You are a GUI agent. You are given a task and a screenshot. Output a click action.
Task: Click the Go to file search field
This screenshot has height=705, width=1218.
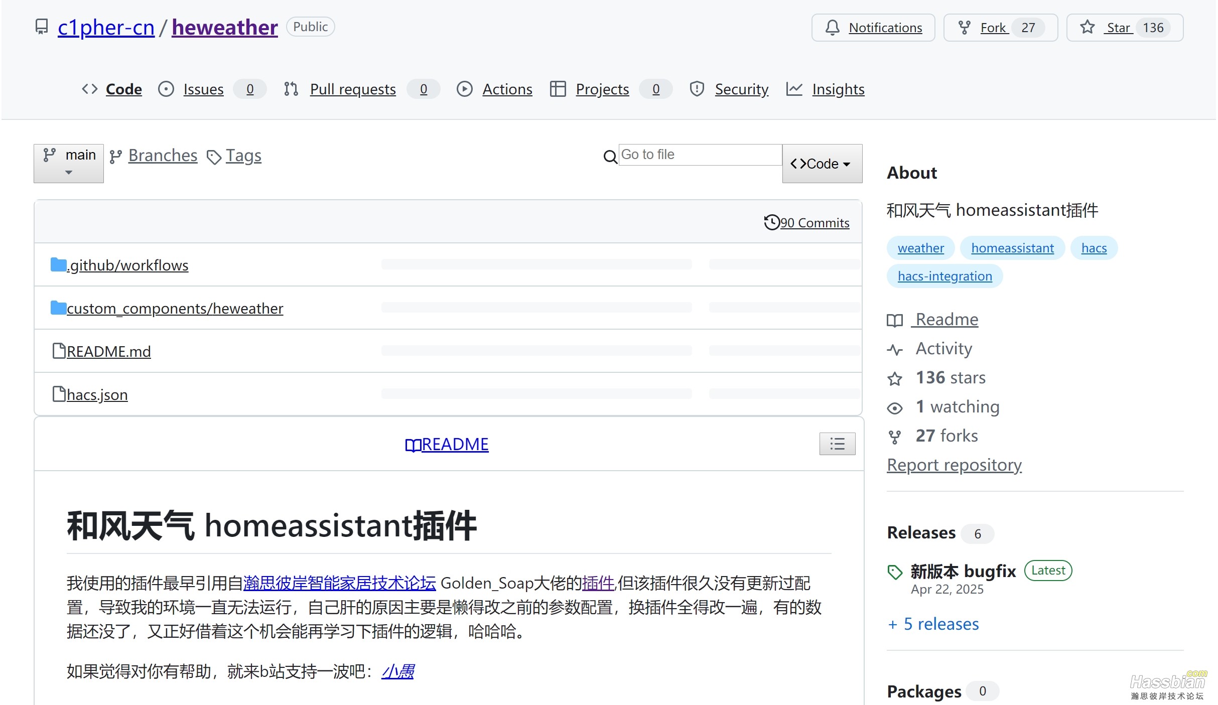(x=700, y=155)
